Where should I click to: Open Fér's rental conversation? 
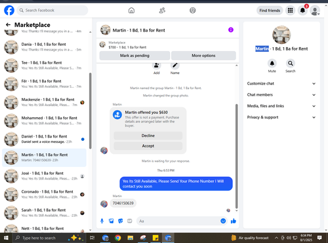(x=45, y=84)
